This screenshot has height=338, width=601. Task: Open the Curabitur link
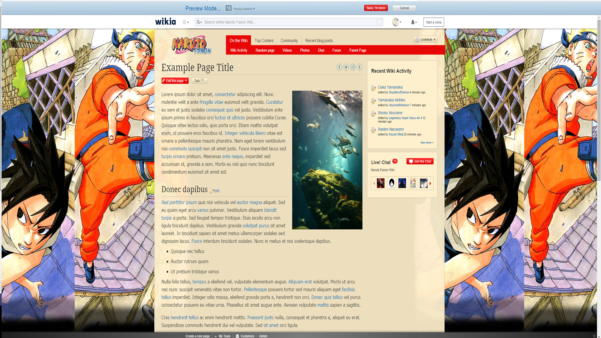(275, 102)
